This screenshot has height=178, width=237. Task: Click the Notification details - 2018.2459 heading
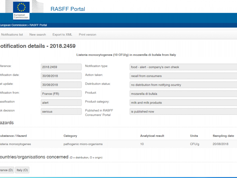(x=38, y=46)
